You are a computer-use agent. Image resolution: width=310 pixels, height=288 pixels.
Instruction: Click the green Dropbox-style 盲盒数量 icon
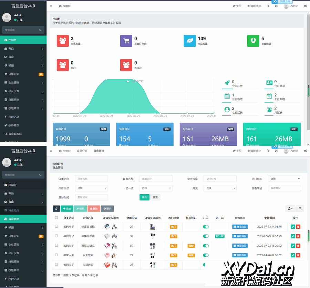(x=253, y=41)
